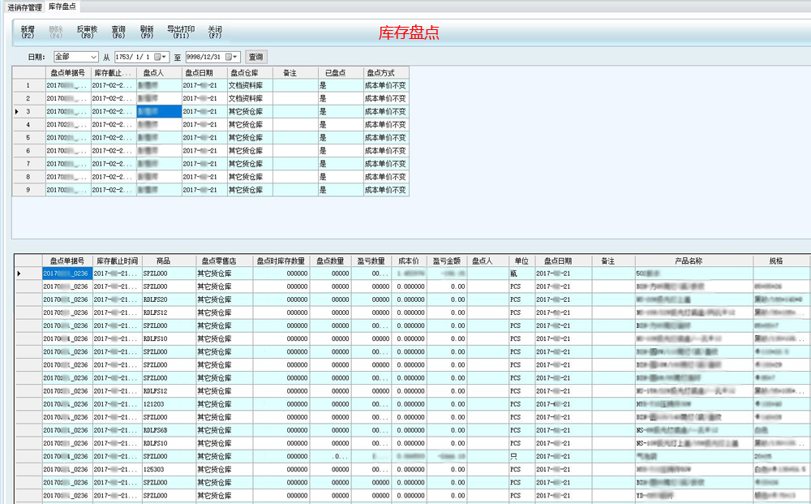Image resolution: width=811 pixels, height=504 pixels.
Task: Select row number 8 in the upper table
Action: [28, 177]
